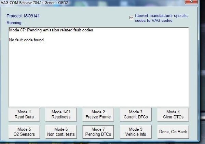205x144 pixels.
Task: Click Done, Go Back button
Action: (x=173, y=132)
